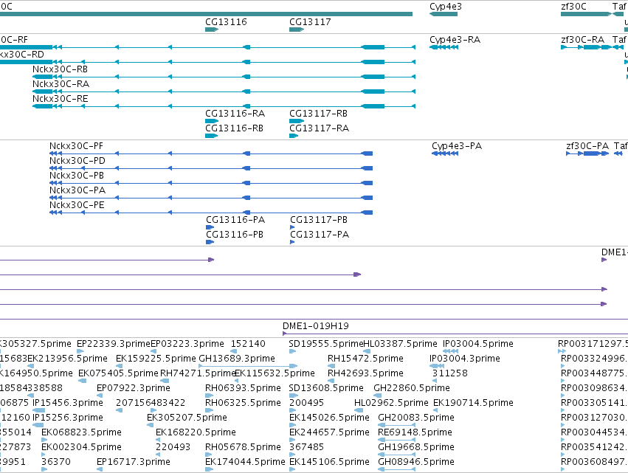This screenshot has width=628, height=473.
Task: Select the IP03004.5prime EST glyph
Action: pyautogui.click(x=450, y=351)
